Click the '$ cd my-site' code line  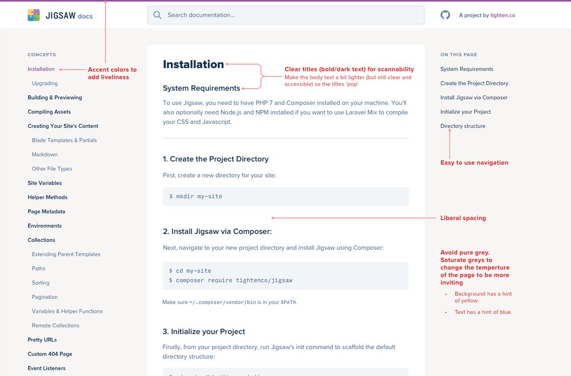190,271
